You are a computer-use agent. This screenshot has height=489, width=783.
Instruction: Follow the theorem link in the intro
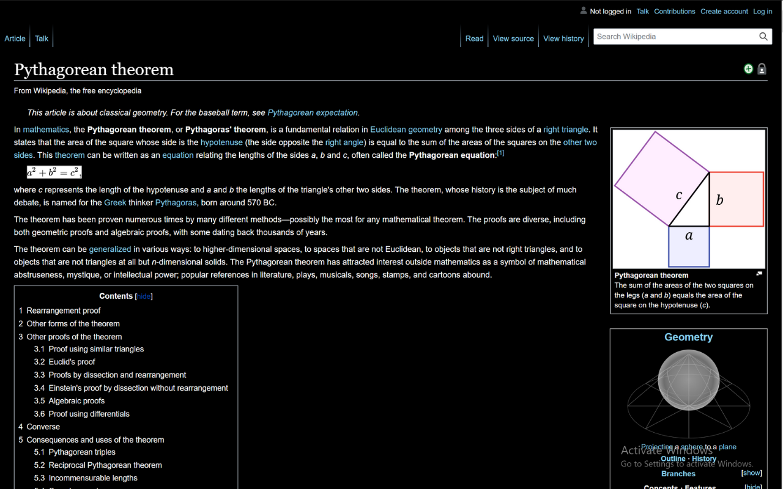coord(70,155)
